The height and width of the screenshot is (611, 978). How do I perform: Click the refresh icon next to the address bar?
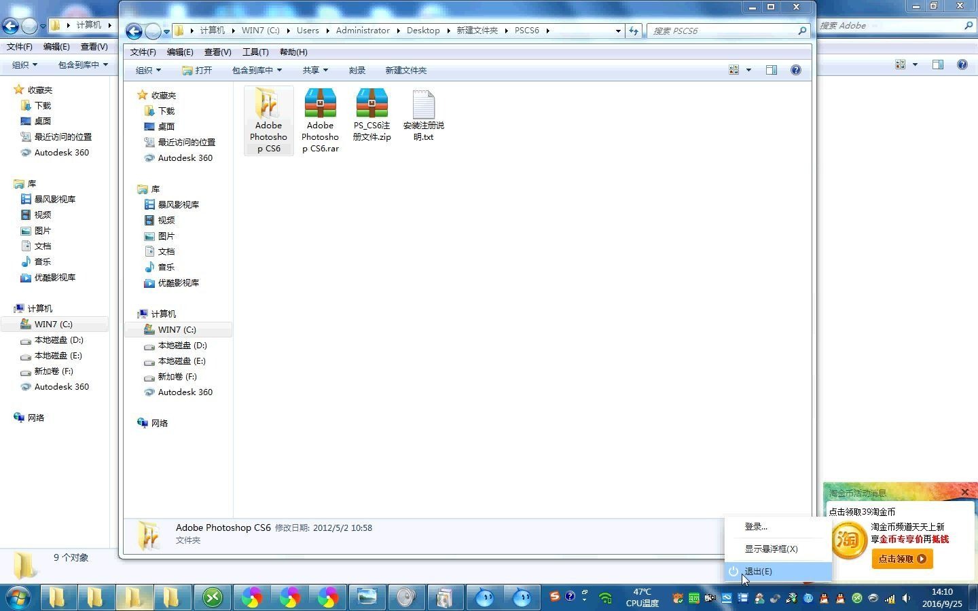pyautogui.click(x=633, y=31)
